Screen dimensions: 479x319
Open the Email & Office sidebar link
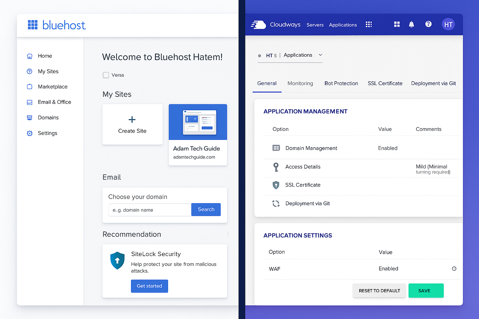54,102
